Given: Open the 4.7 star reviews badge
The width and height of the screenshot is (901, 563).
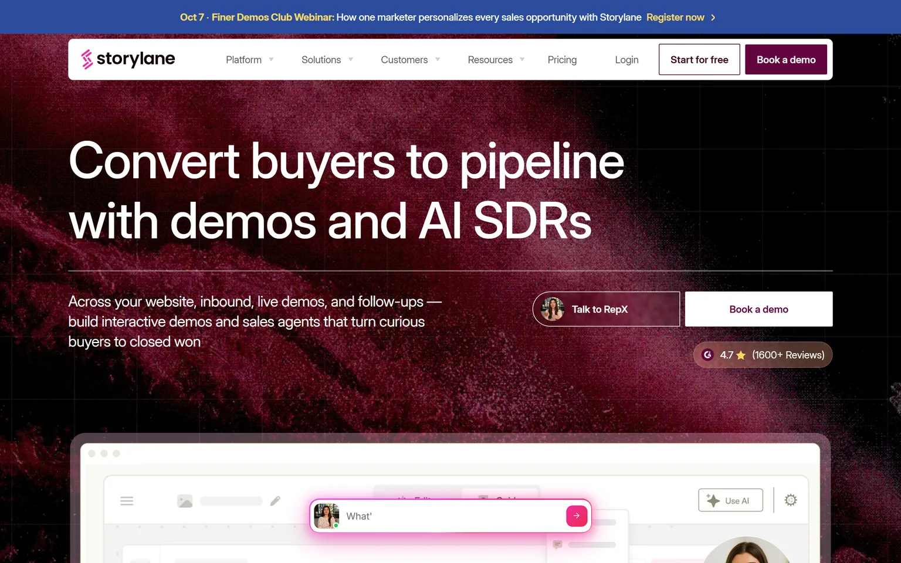Looking at the screenshot, I should 763,355.
